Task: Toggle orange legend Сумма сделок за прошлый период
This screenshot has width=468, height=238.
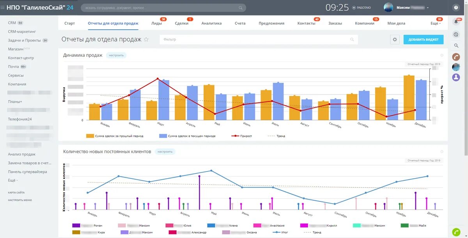Action: point(115,136)
